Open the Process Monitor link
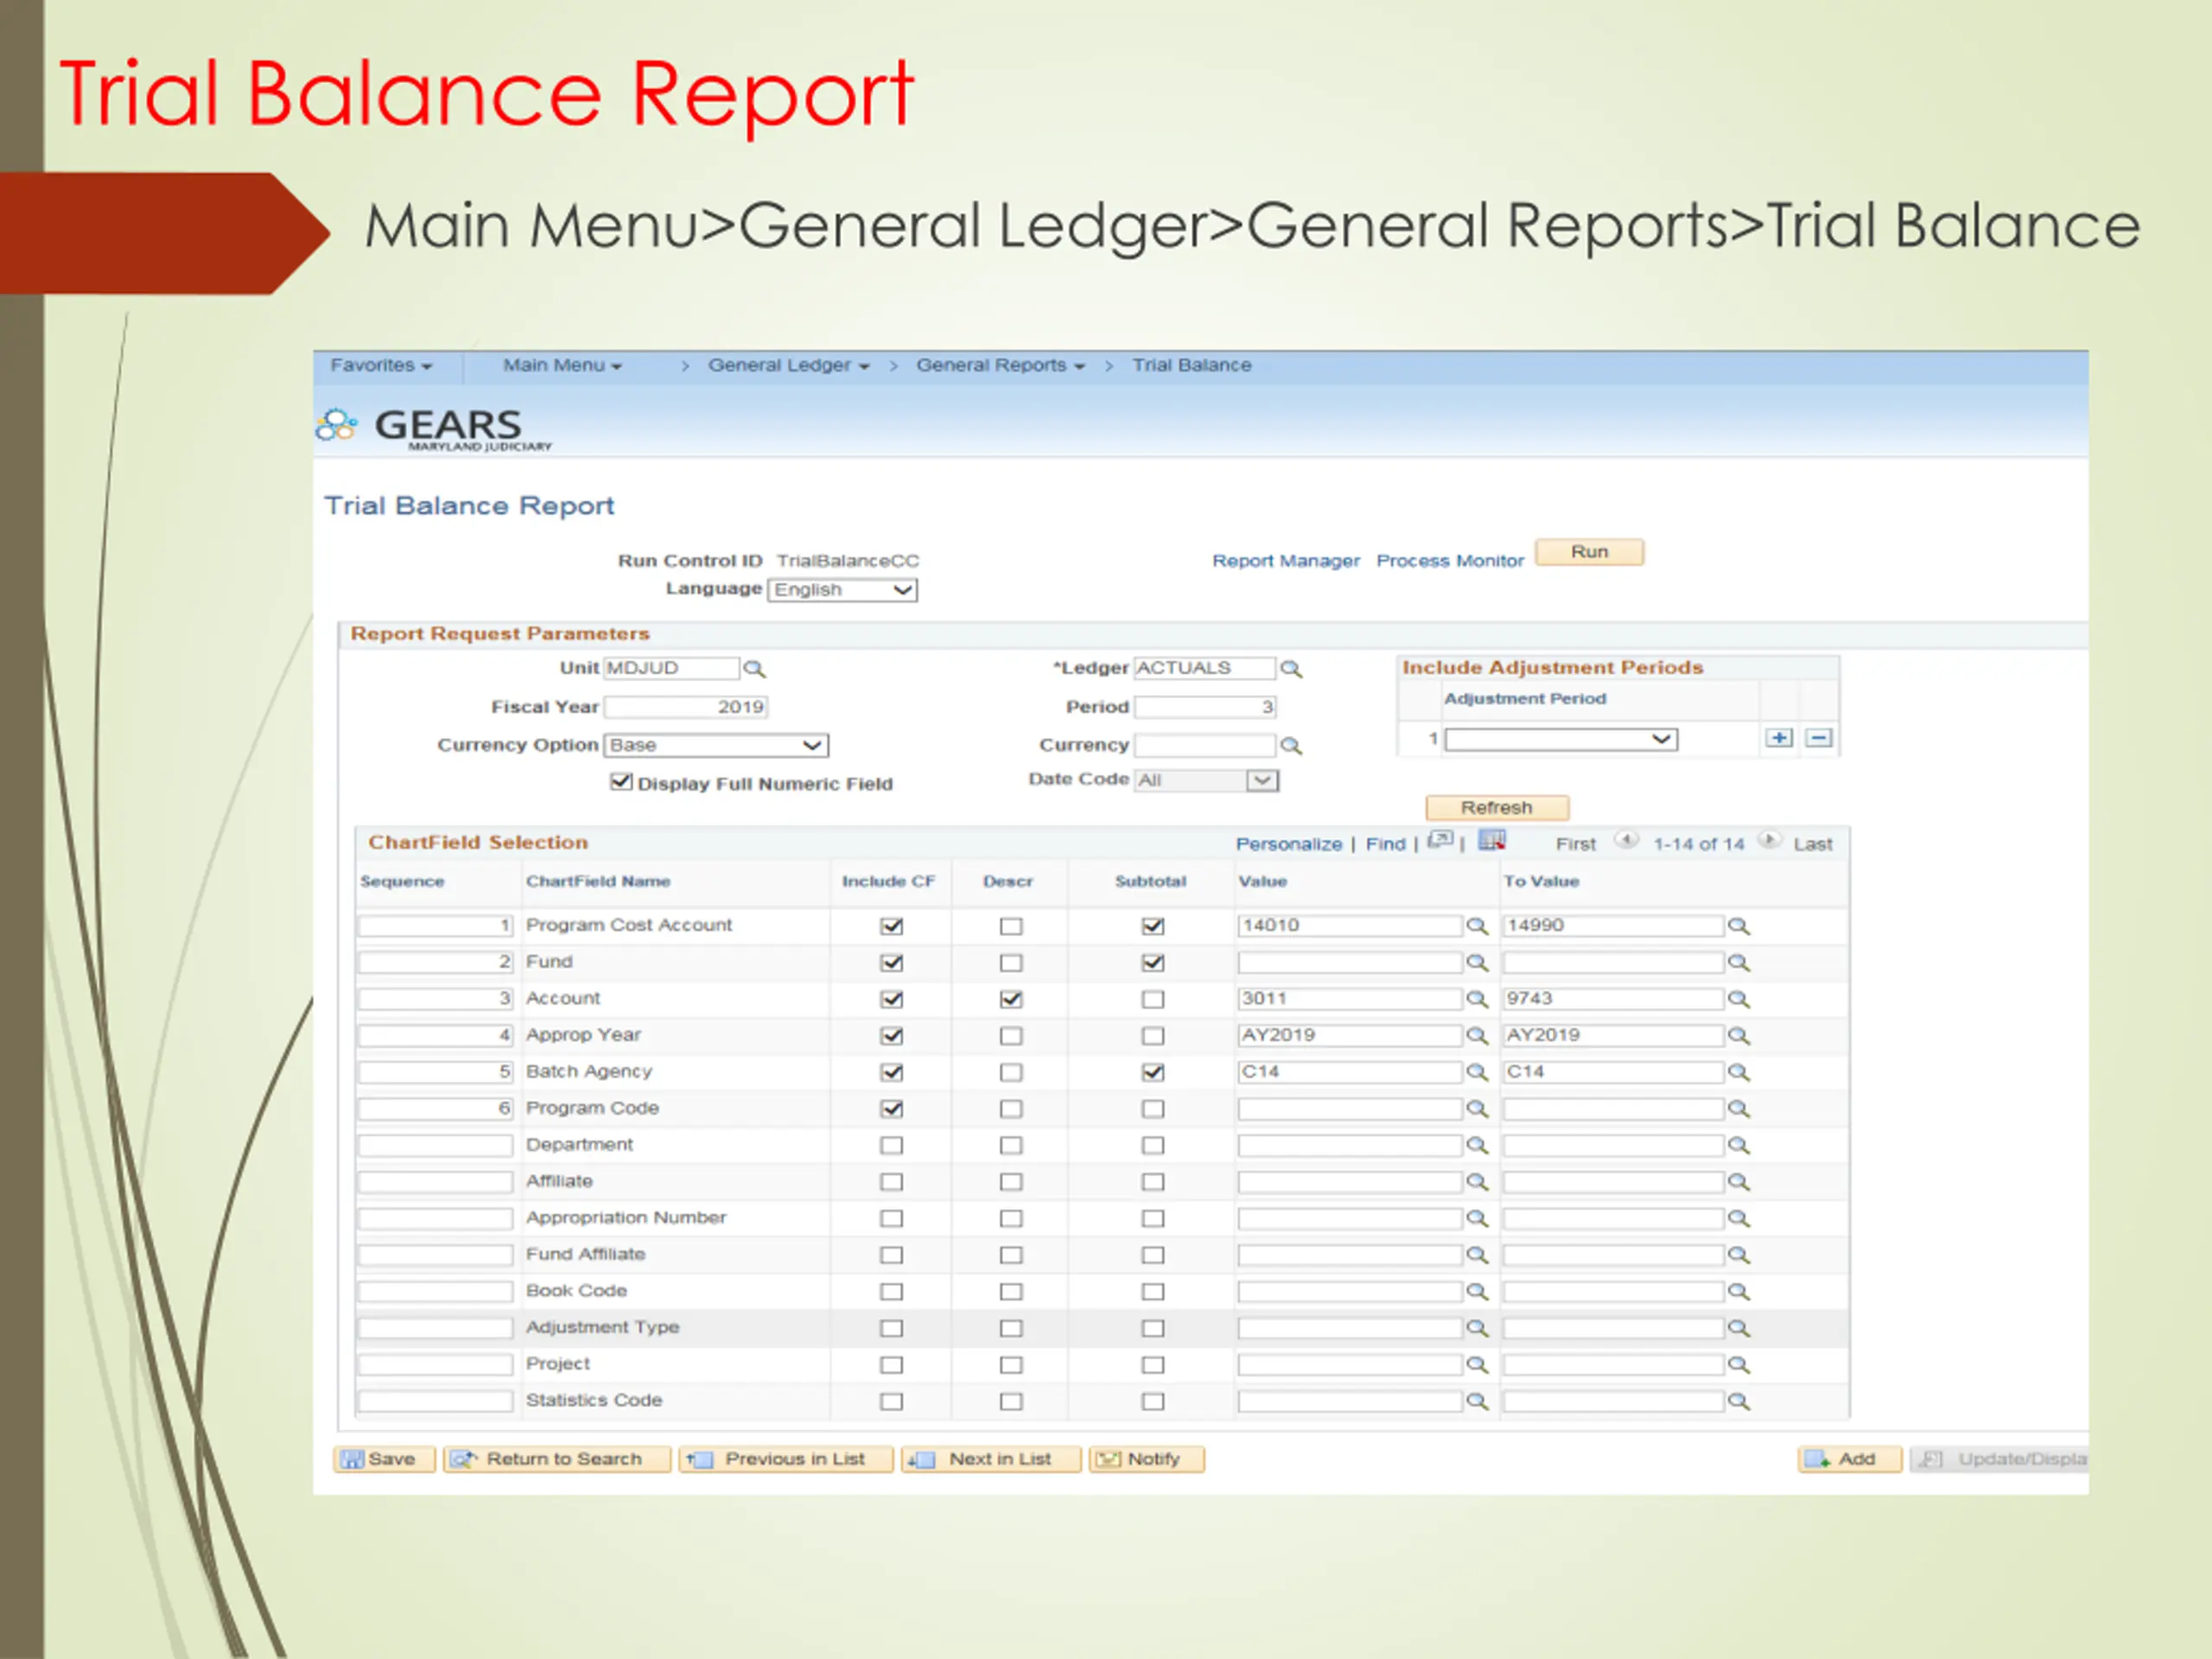This screenshot has width=2212, height=1659. (x=1449, y=561)
